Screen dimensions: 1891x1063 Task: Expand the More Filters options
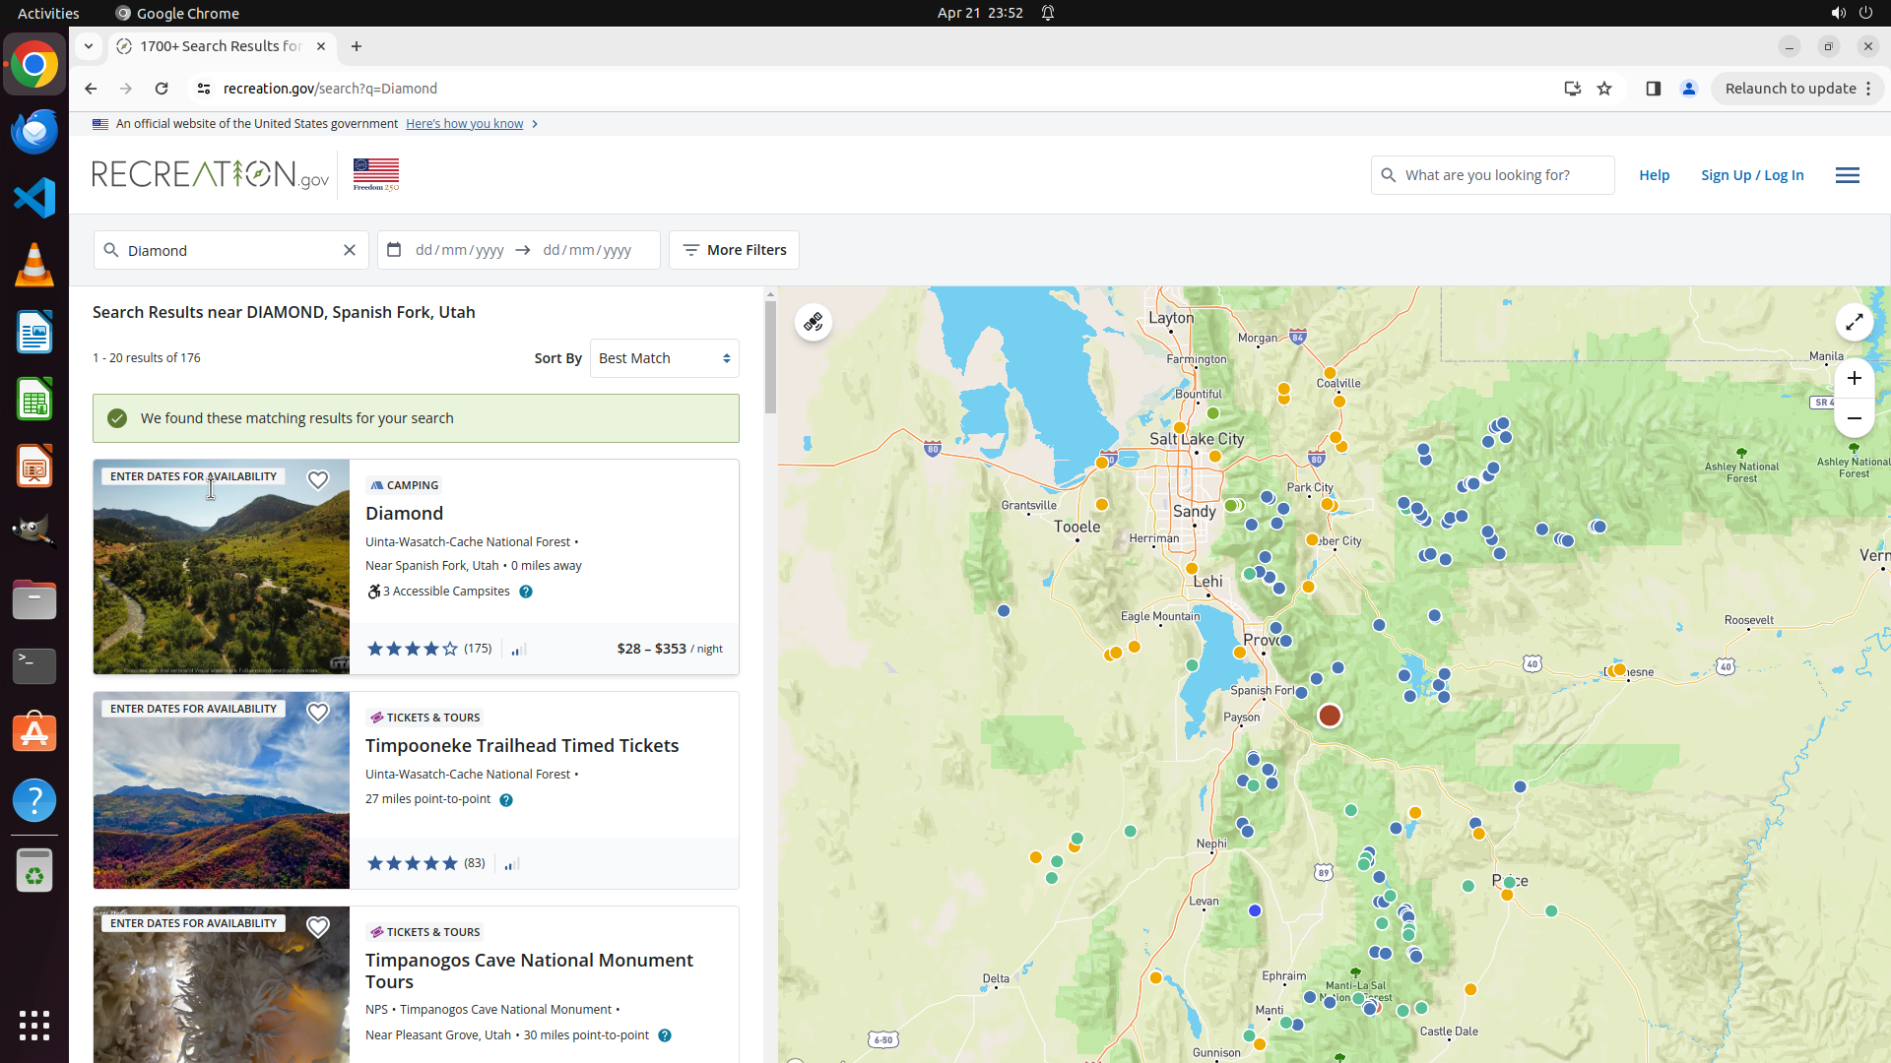[x=734, y=250]
